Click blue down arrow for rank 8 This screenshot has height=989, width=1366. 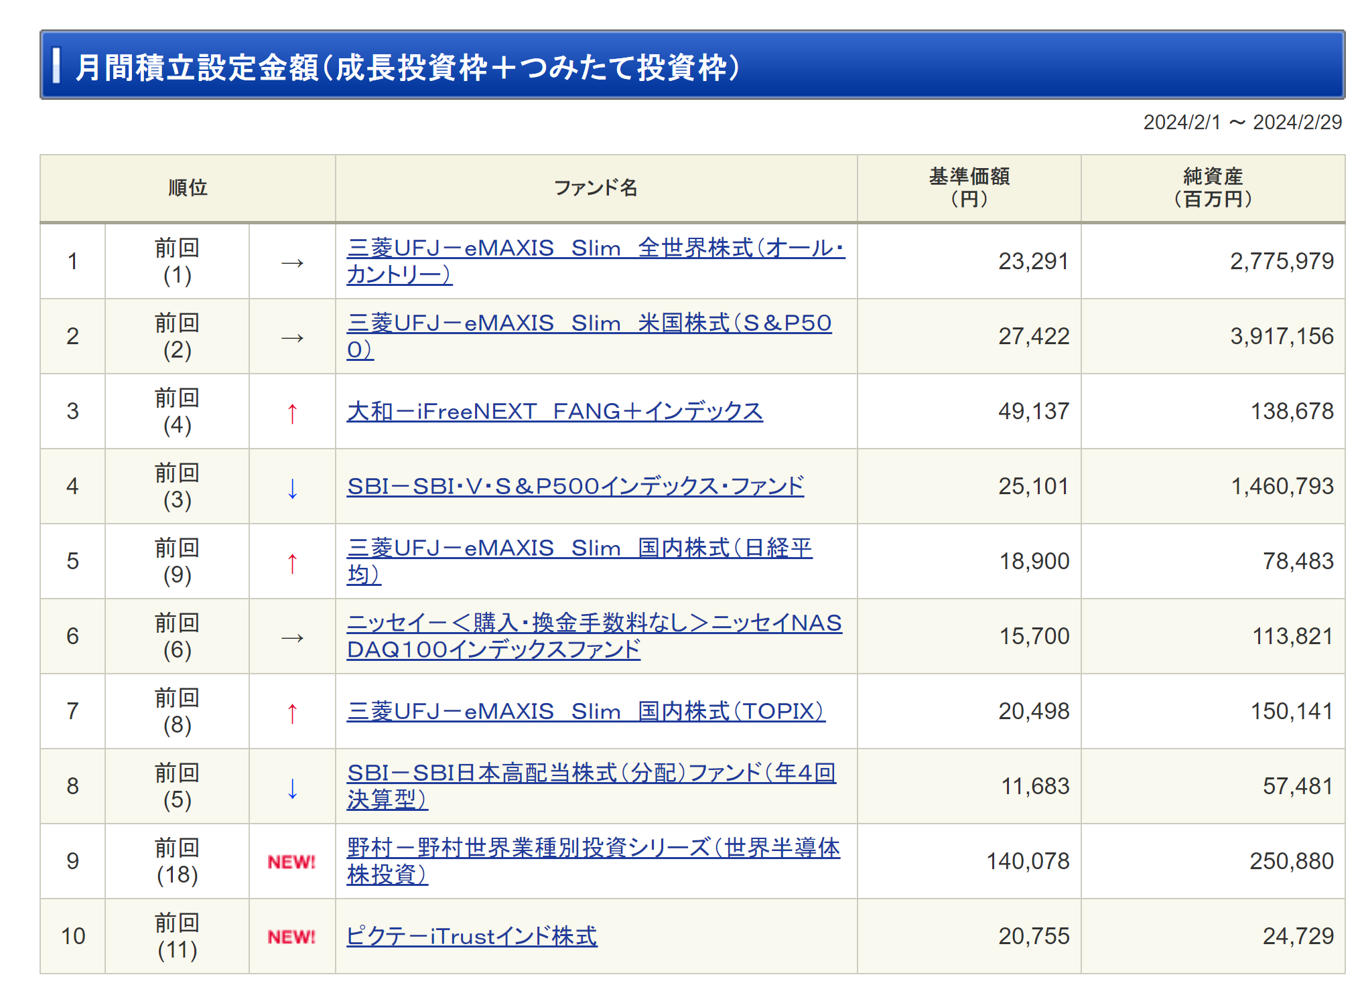coord(292,787)
